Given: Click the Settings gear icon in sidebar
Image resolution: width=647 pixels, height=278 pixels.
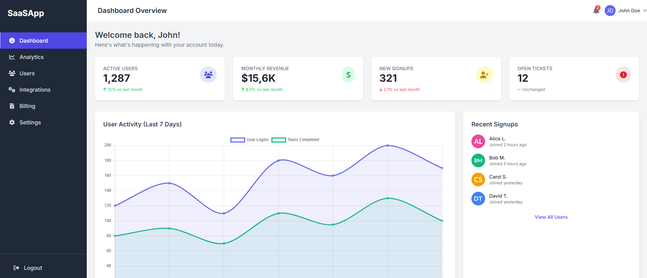Looking at the screenshot, I should (12, 122).
